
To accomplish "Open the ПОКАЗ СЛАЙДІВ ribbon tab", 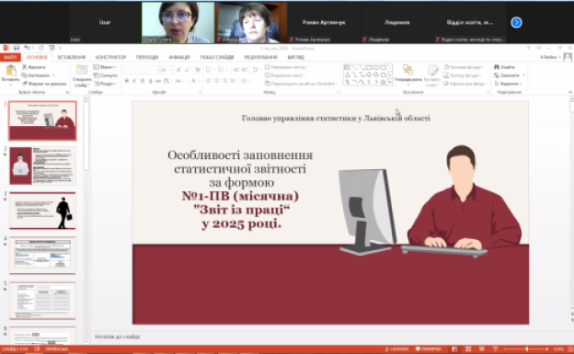I will [217, 58].
